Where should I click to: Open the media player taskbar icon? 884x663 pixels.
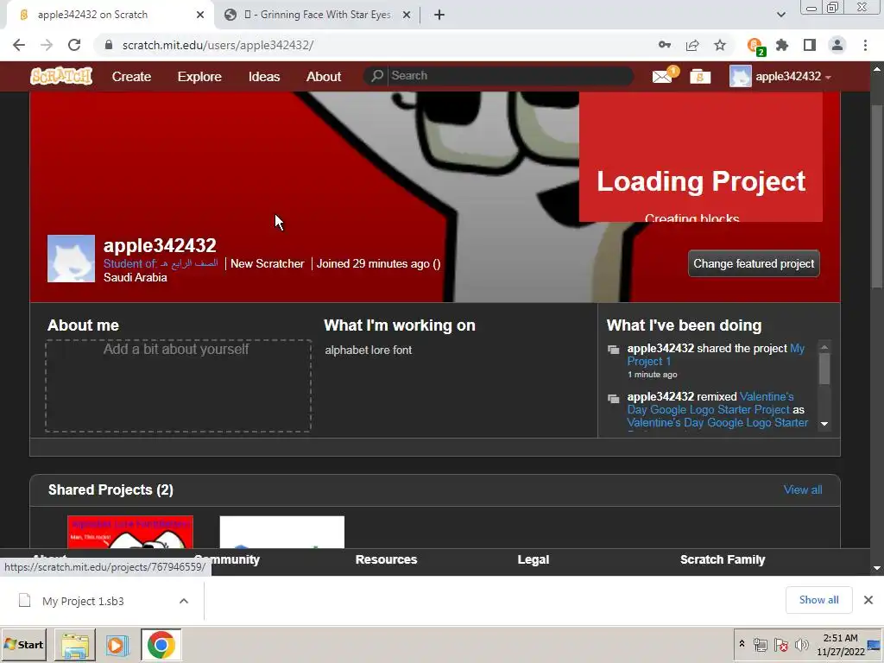117,645
